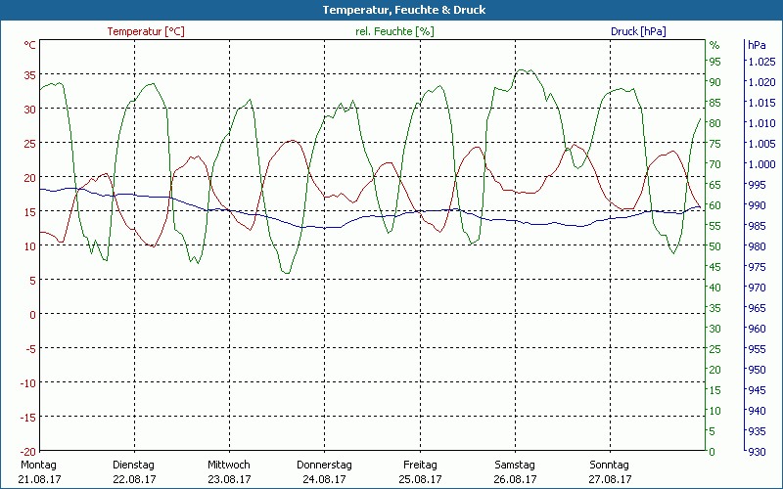Click the "75" value on the green humidity axis

click(715, 144)
